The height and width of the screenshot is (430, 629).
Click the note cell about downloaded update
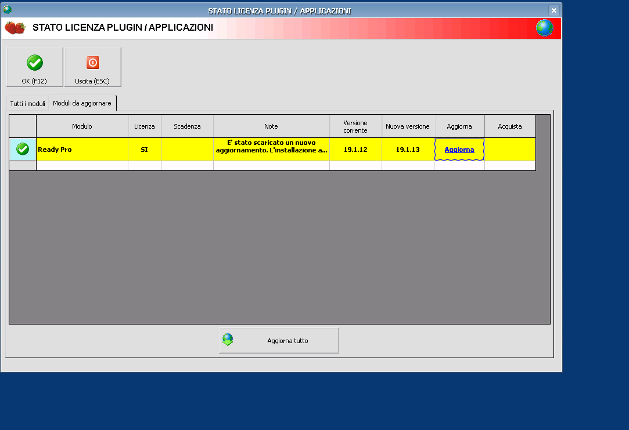[x=272, y=150]
